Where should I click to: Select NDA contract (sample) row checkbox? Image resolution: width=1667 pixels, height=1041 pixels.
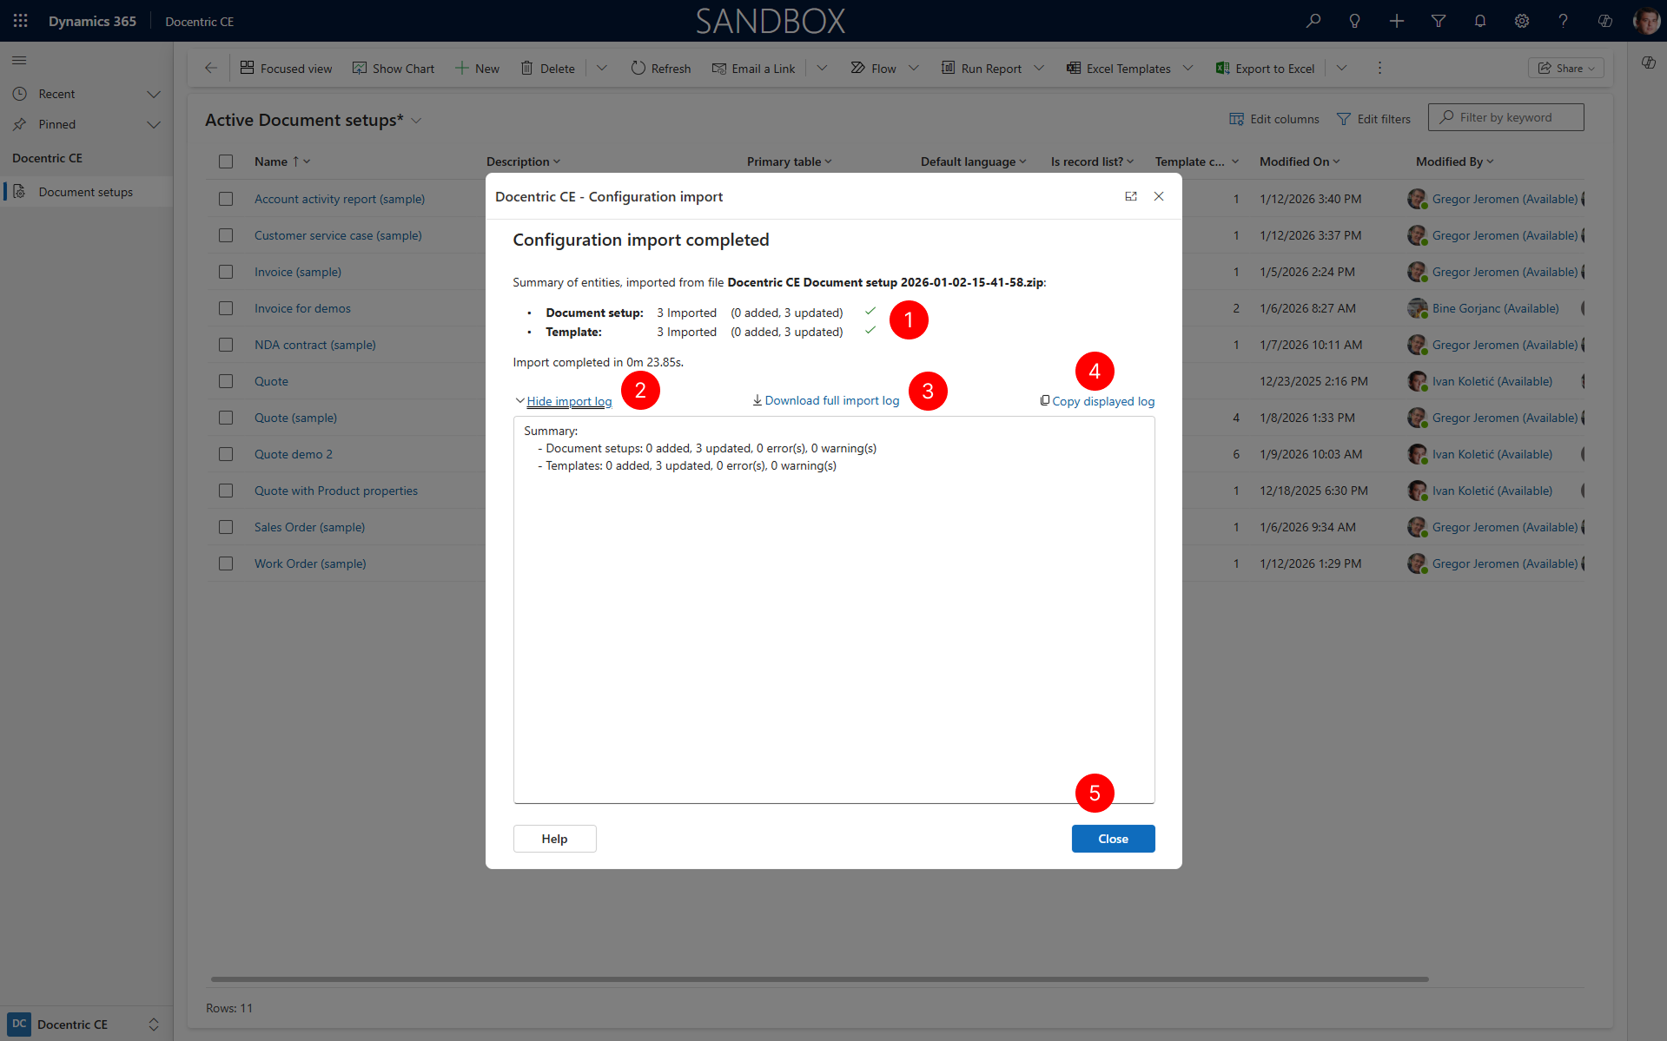[x=226, y=345]
